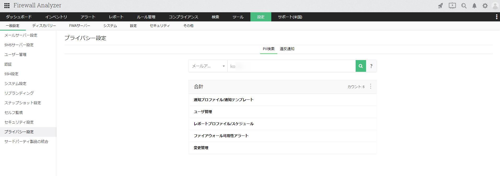Image resolution: width=500 pixels, height=176 pixels.
Task: Expand the メールア... search type dropdown
Action: (x=208, y=66)
